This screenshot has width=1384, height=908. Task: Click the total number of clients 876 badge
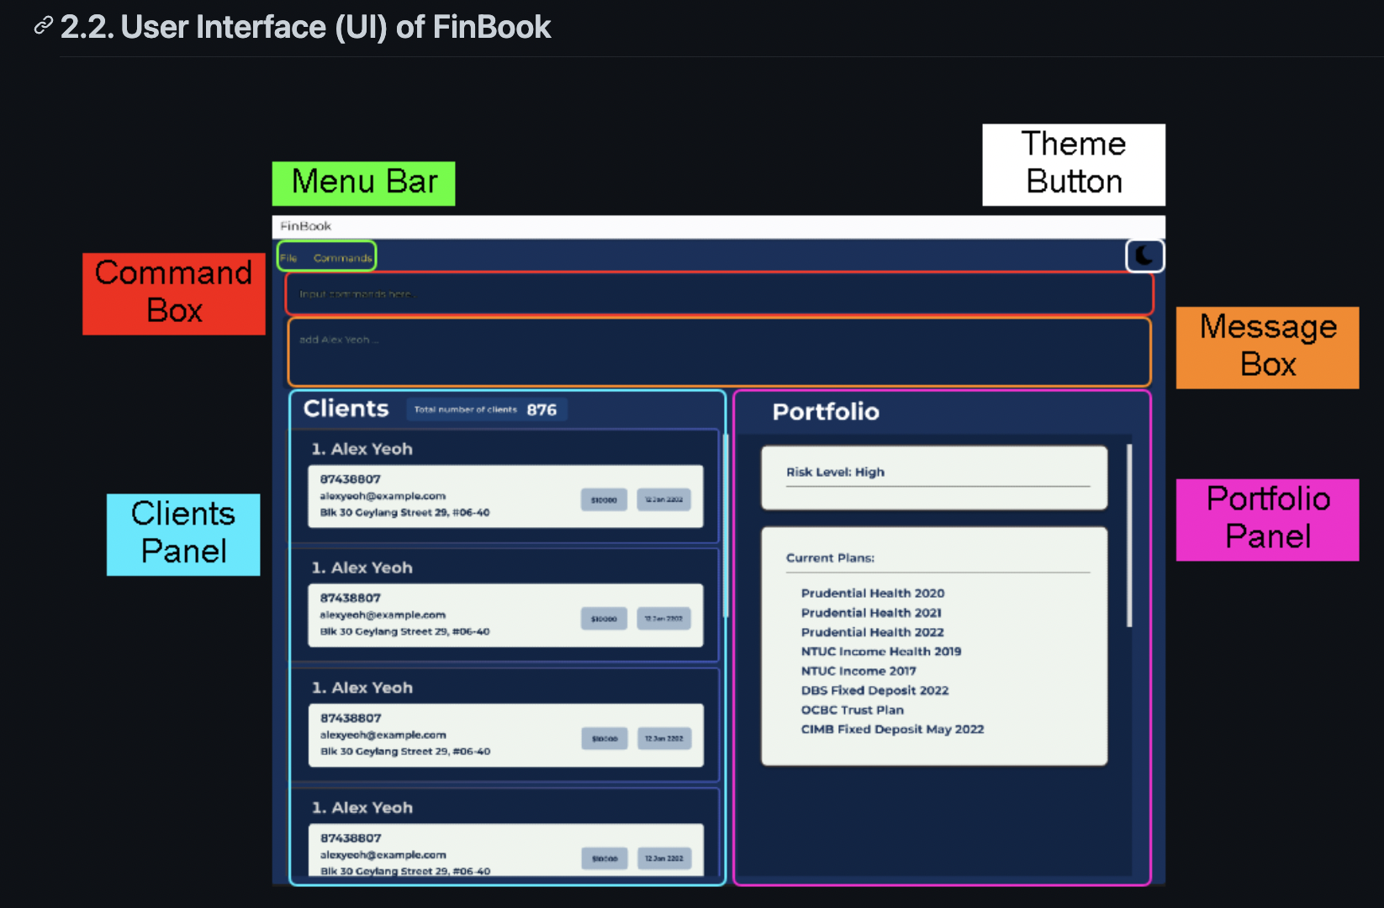coord(487,409)
